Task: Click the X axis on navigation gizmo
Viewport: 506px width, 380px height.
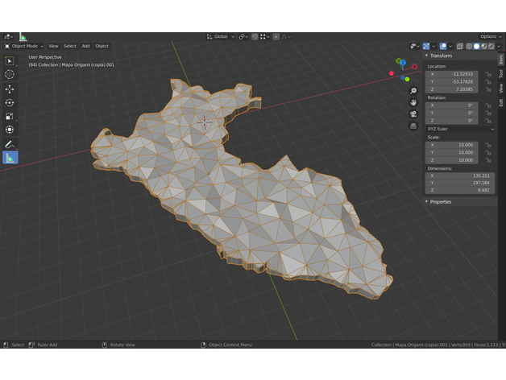Action: click(x=414, y=67)
